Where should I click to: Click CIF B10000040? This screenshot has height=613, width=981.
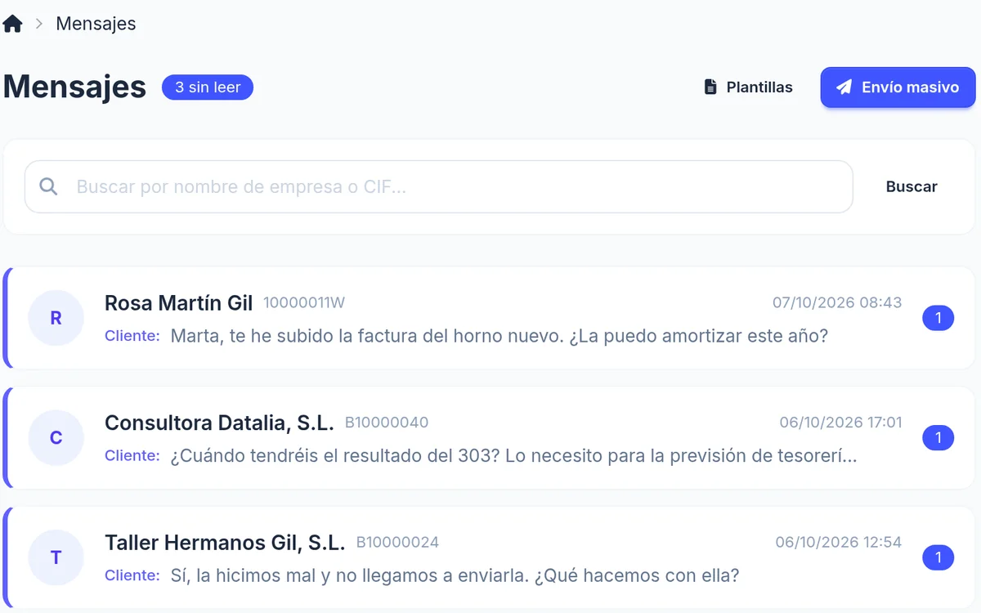click(387, 423)
